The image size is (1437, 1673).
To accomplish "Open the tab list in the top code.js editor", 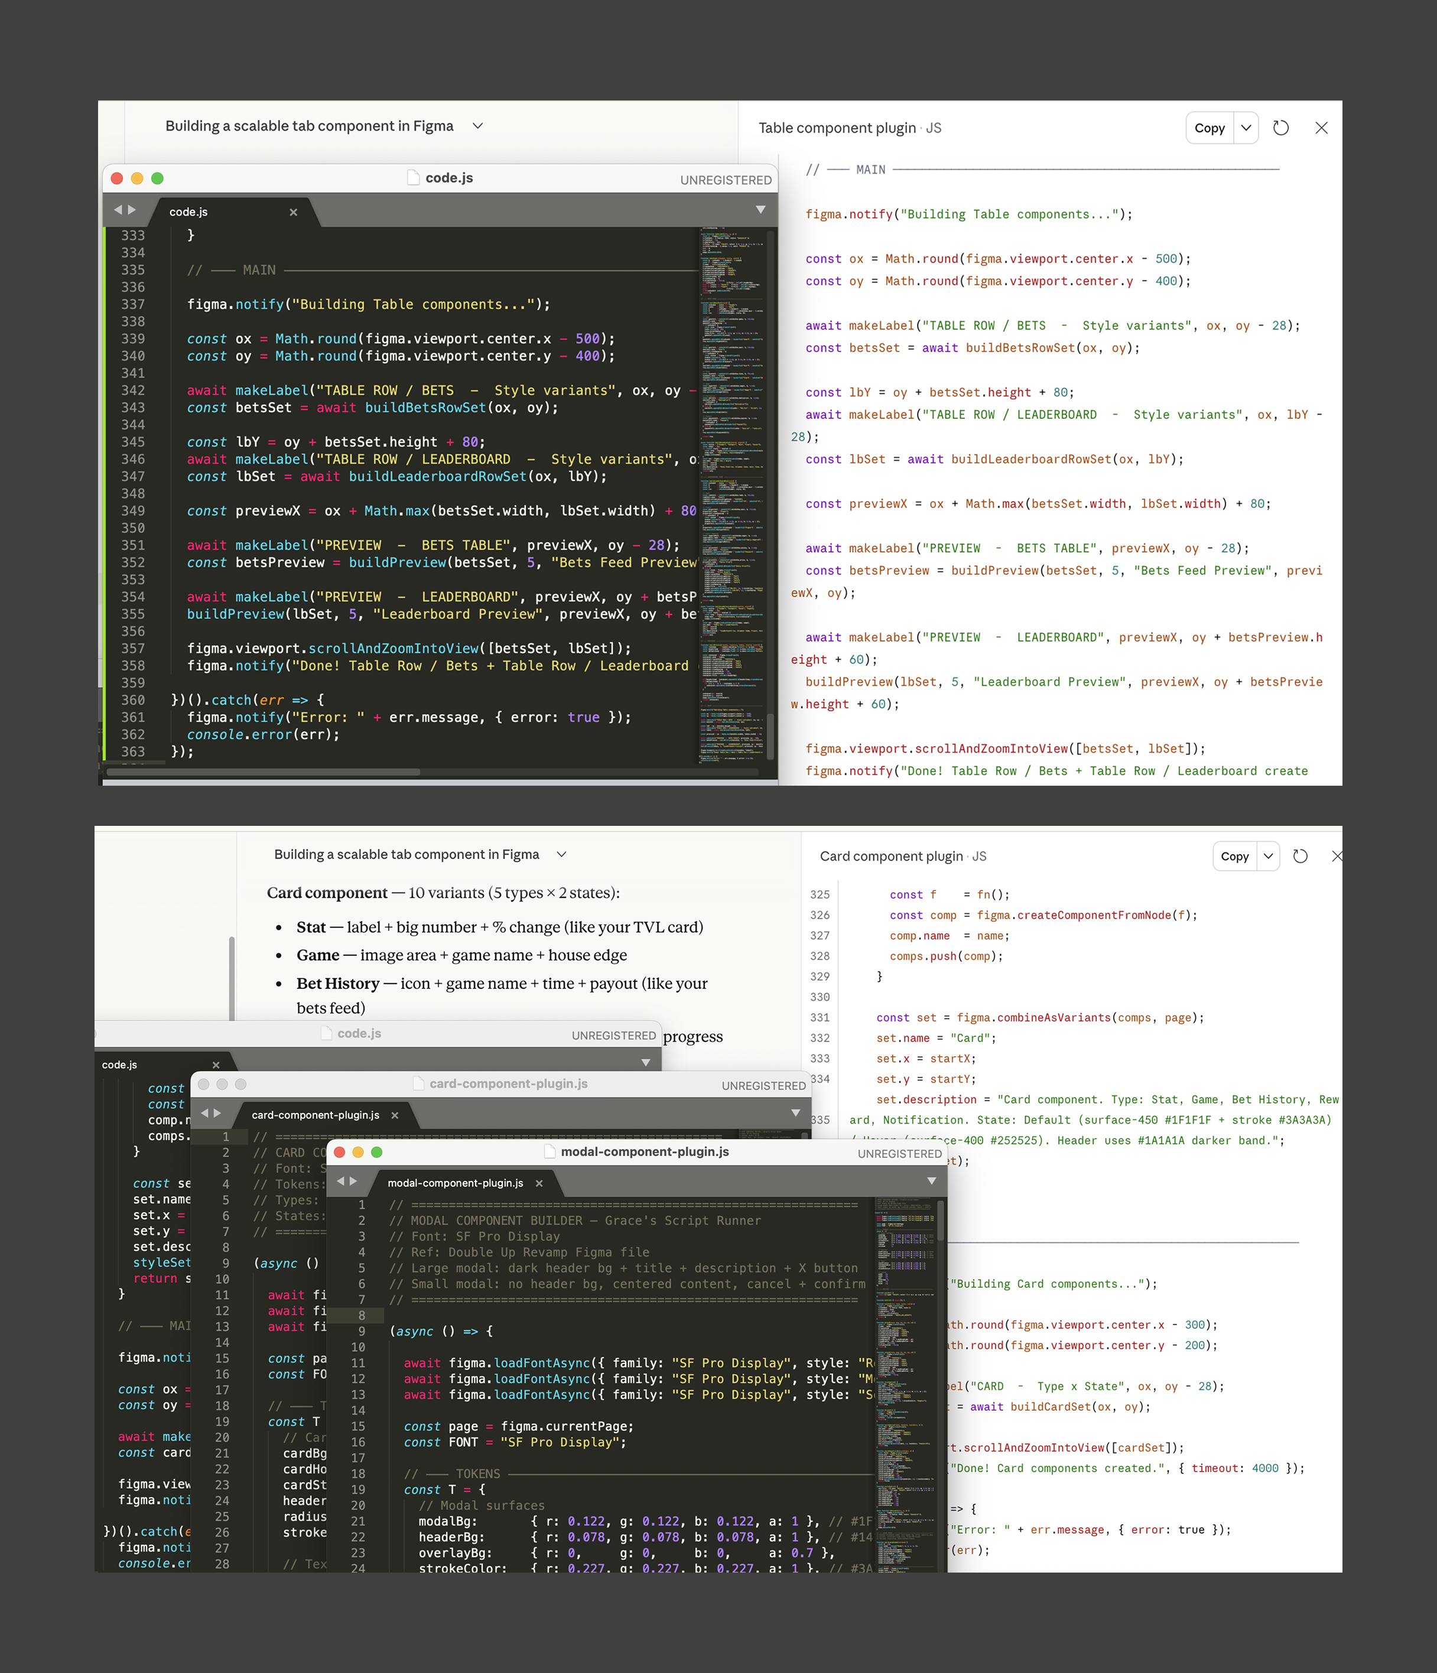I will pyautogui.click(x=760, y=210).
